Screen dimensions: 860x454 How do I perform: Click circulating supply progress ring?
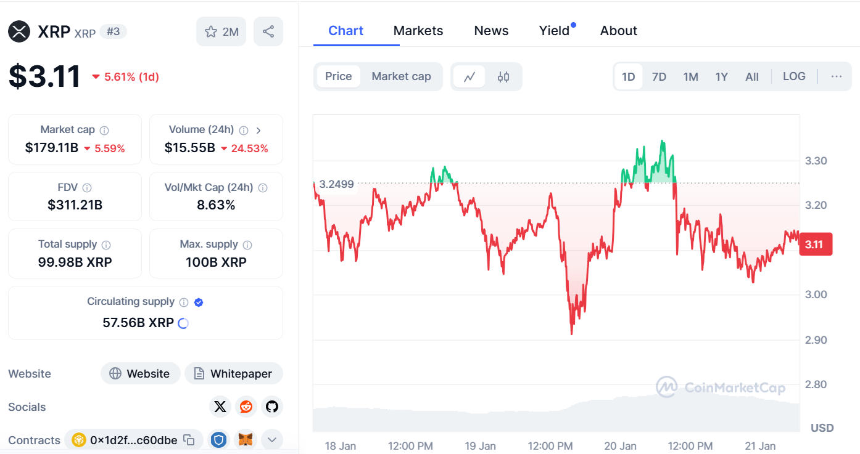coord(183,323)
